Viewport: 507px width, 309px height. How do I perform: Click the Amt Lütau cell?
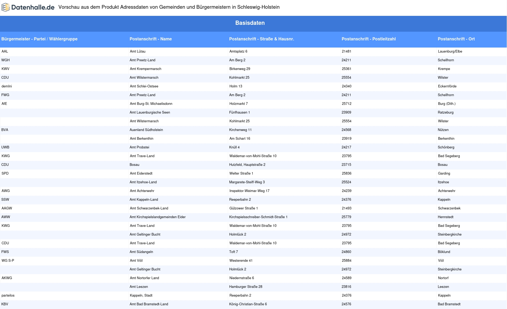coord(138,51)
